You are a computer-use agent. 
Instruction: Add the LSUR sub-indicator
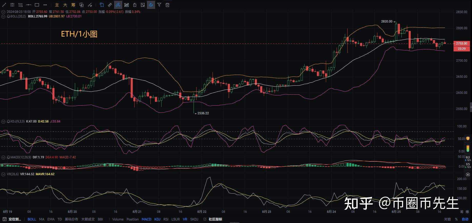(x=176, y=219)
